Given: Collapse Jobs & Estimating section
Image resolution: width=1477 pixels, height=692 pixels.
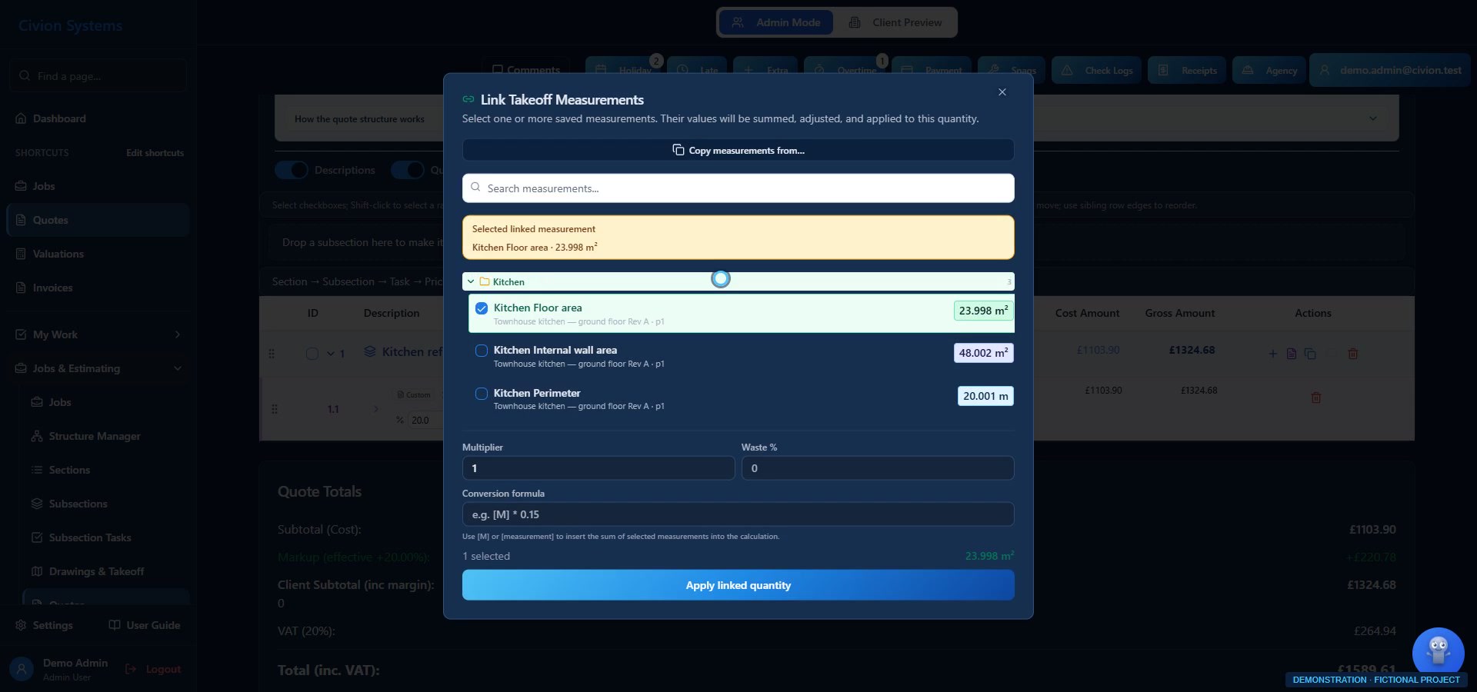Looking at the screenshot, I should click(x=98, y=368).
